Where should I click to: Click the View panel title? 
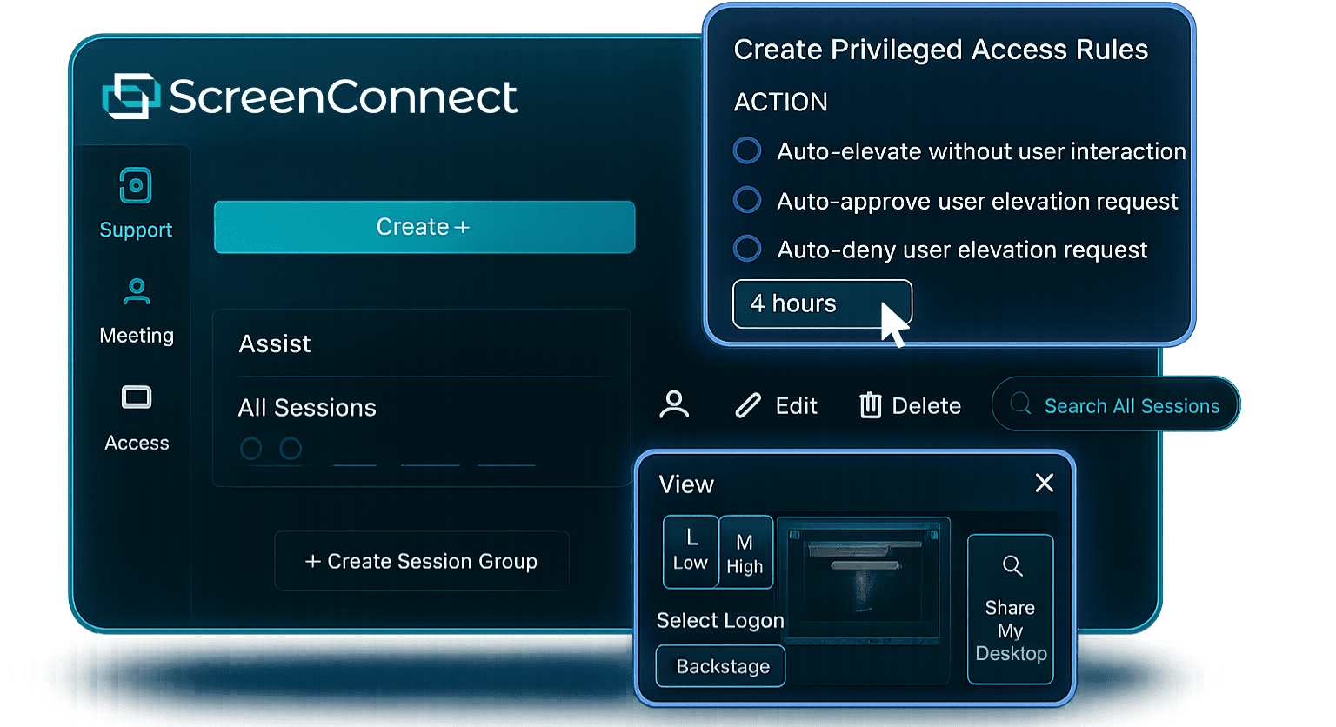coord(686,484)
